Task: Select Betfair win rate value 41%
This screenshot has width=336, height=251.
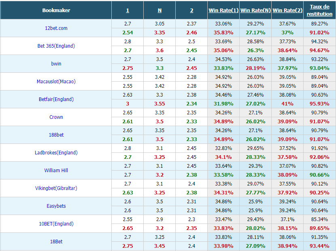Action: [x=287, y=103]
